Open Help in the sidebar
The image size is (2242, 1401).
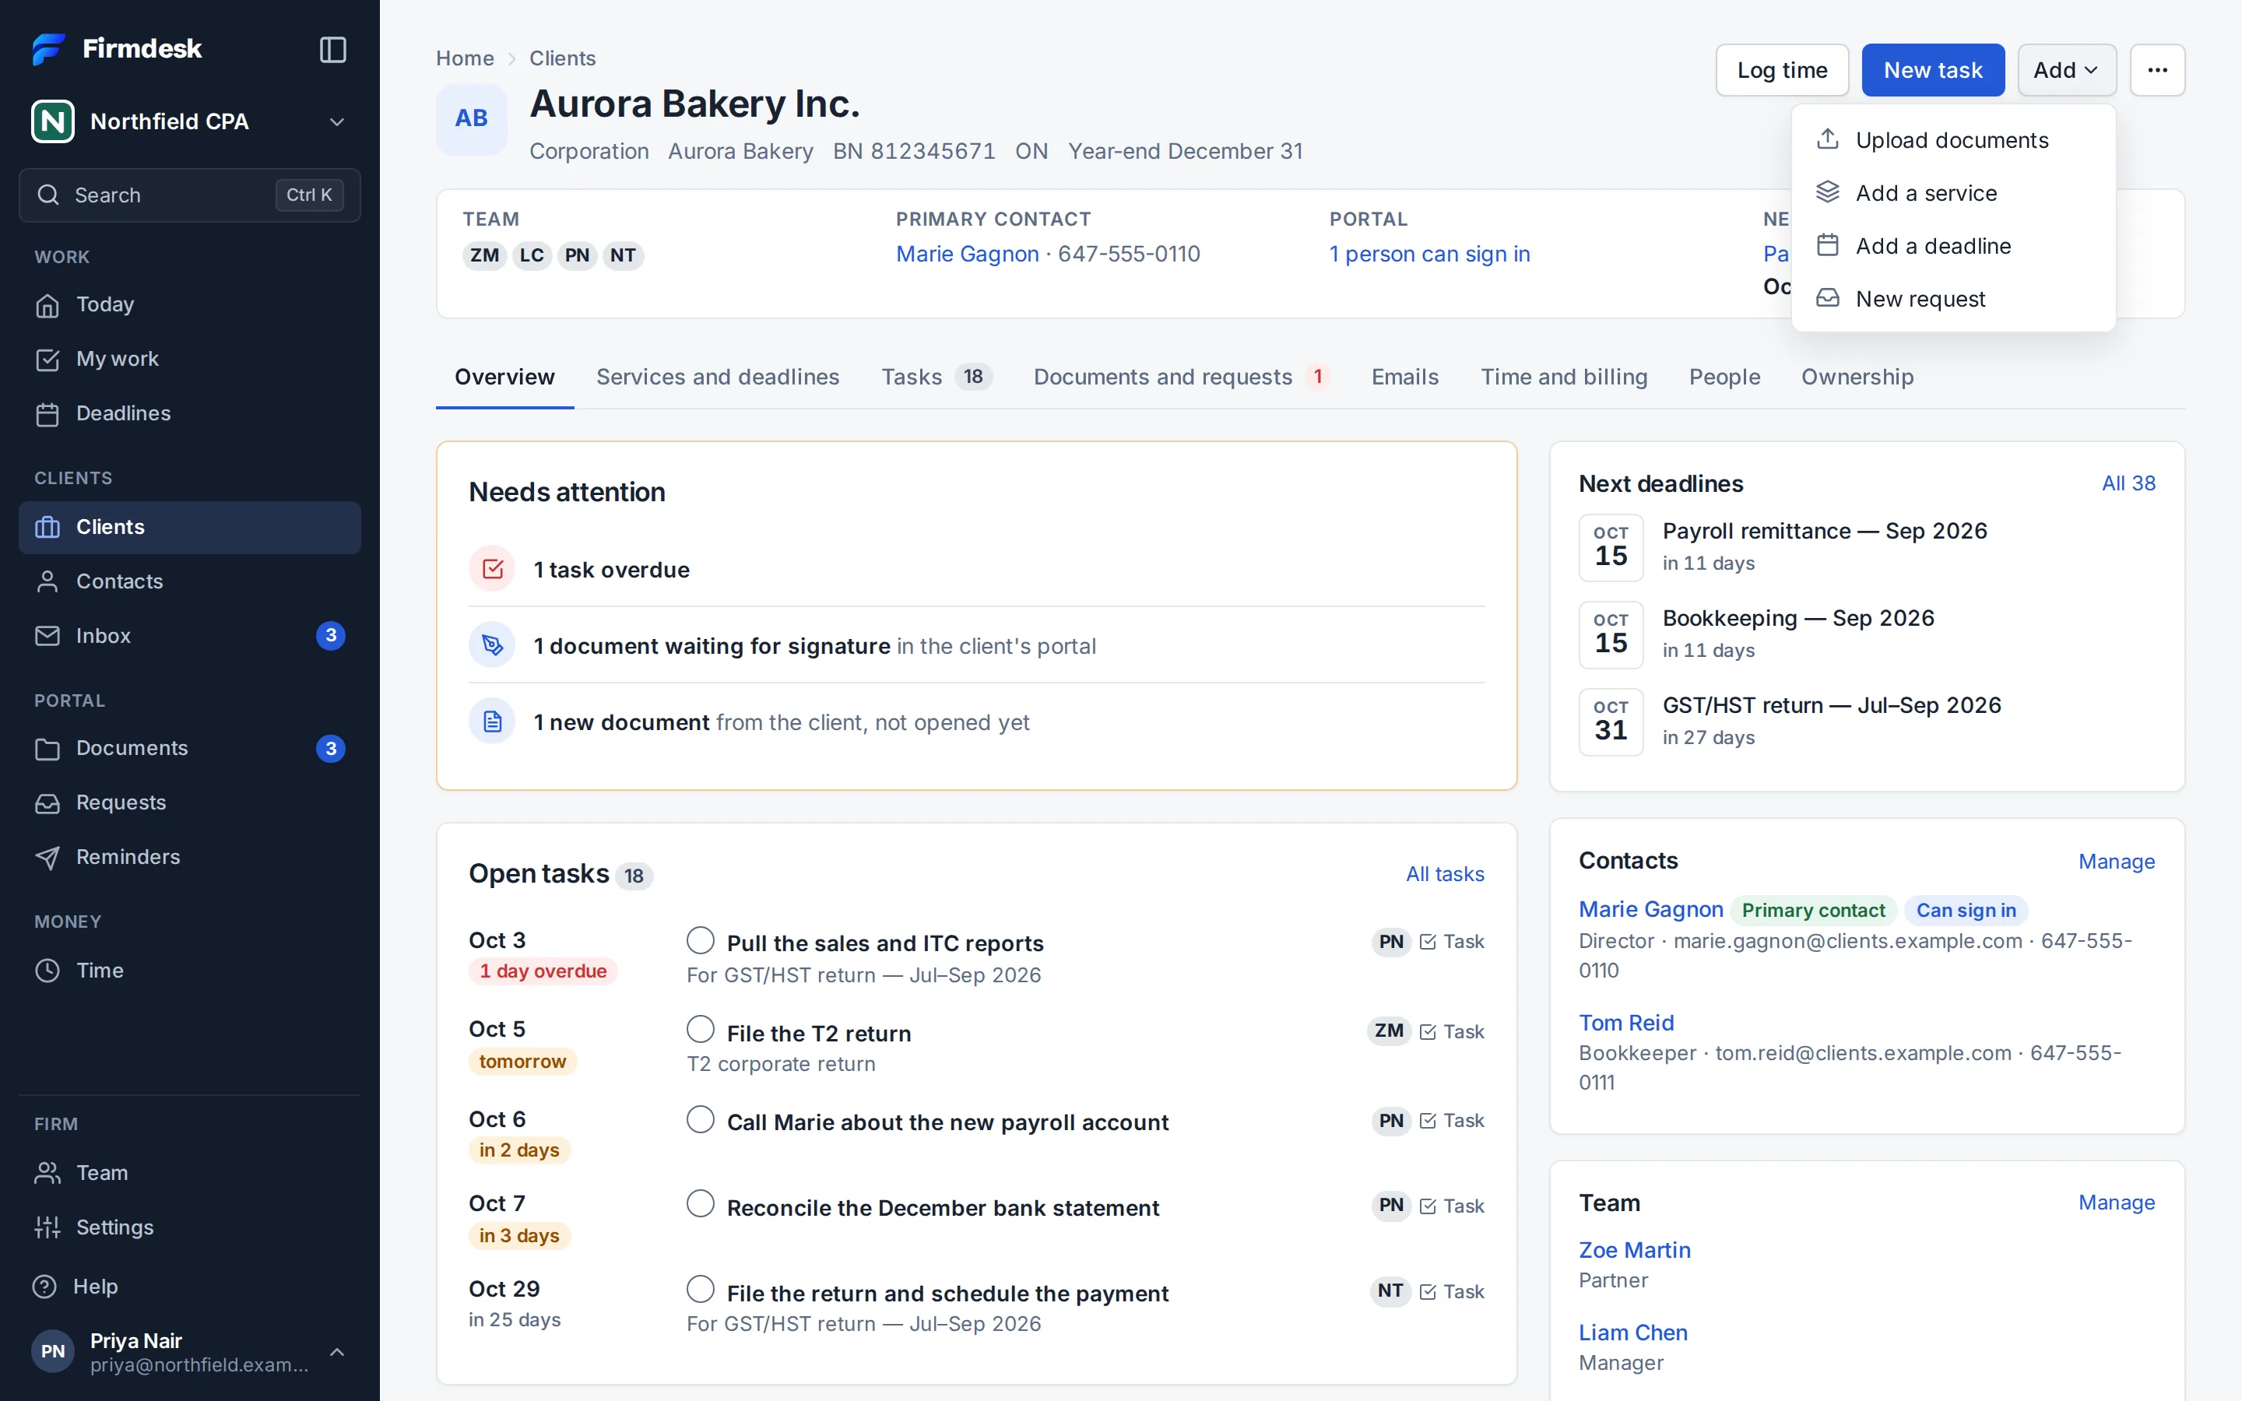coord(189,1286)
